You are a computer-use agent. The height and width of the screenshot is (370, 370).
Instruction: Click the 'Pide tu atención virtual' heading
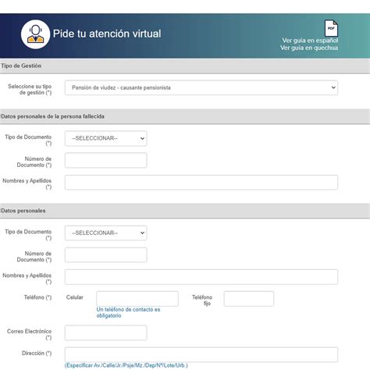click(107, 34)
